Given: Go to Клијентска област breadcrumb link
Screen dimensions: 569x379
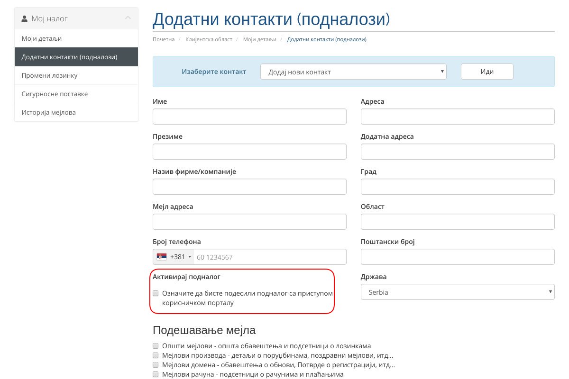Looking at the screenshot, I should tap(209, 39).
